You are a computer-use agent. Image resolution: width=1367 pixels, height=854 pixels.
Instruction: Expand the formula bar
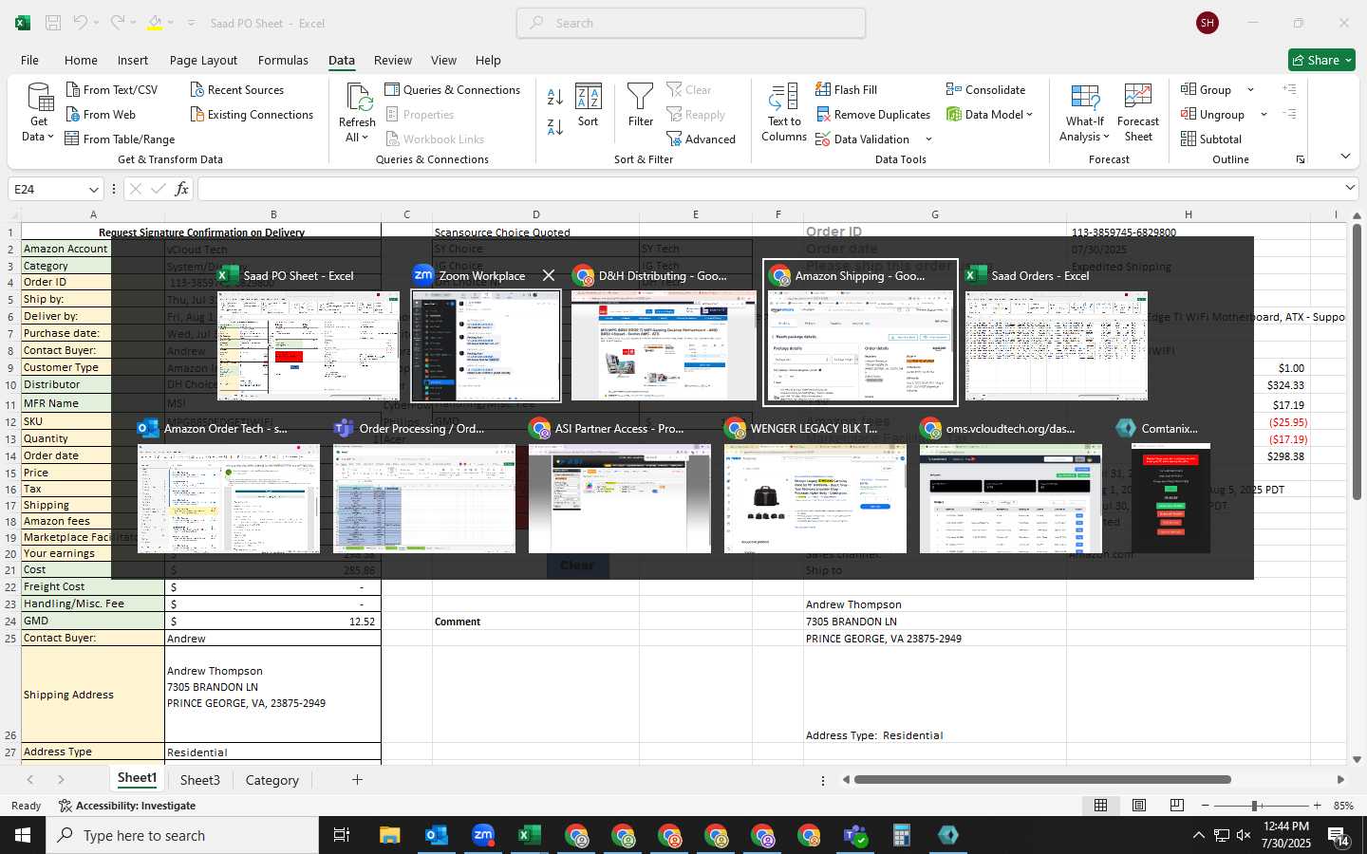1349,188
